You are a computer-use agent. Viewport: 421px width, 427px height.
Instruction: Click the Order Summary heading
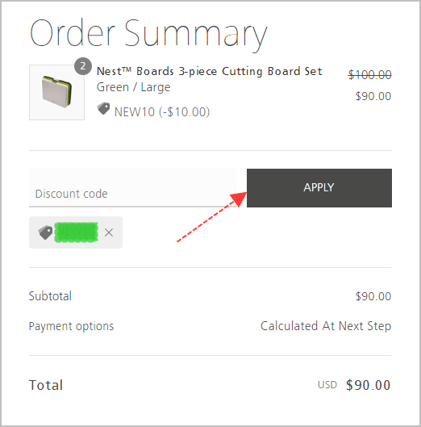(x=148, y=35)
